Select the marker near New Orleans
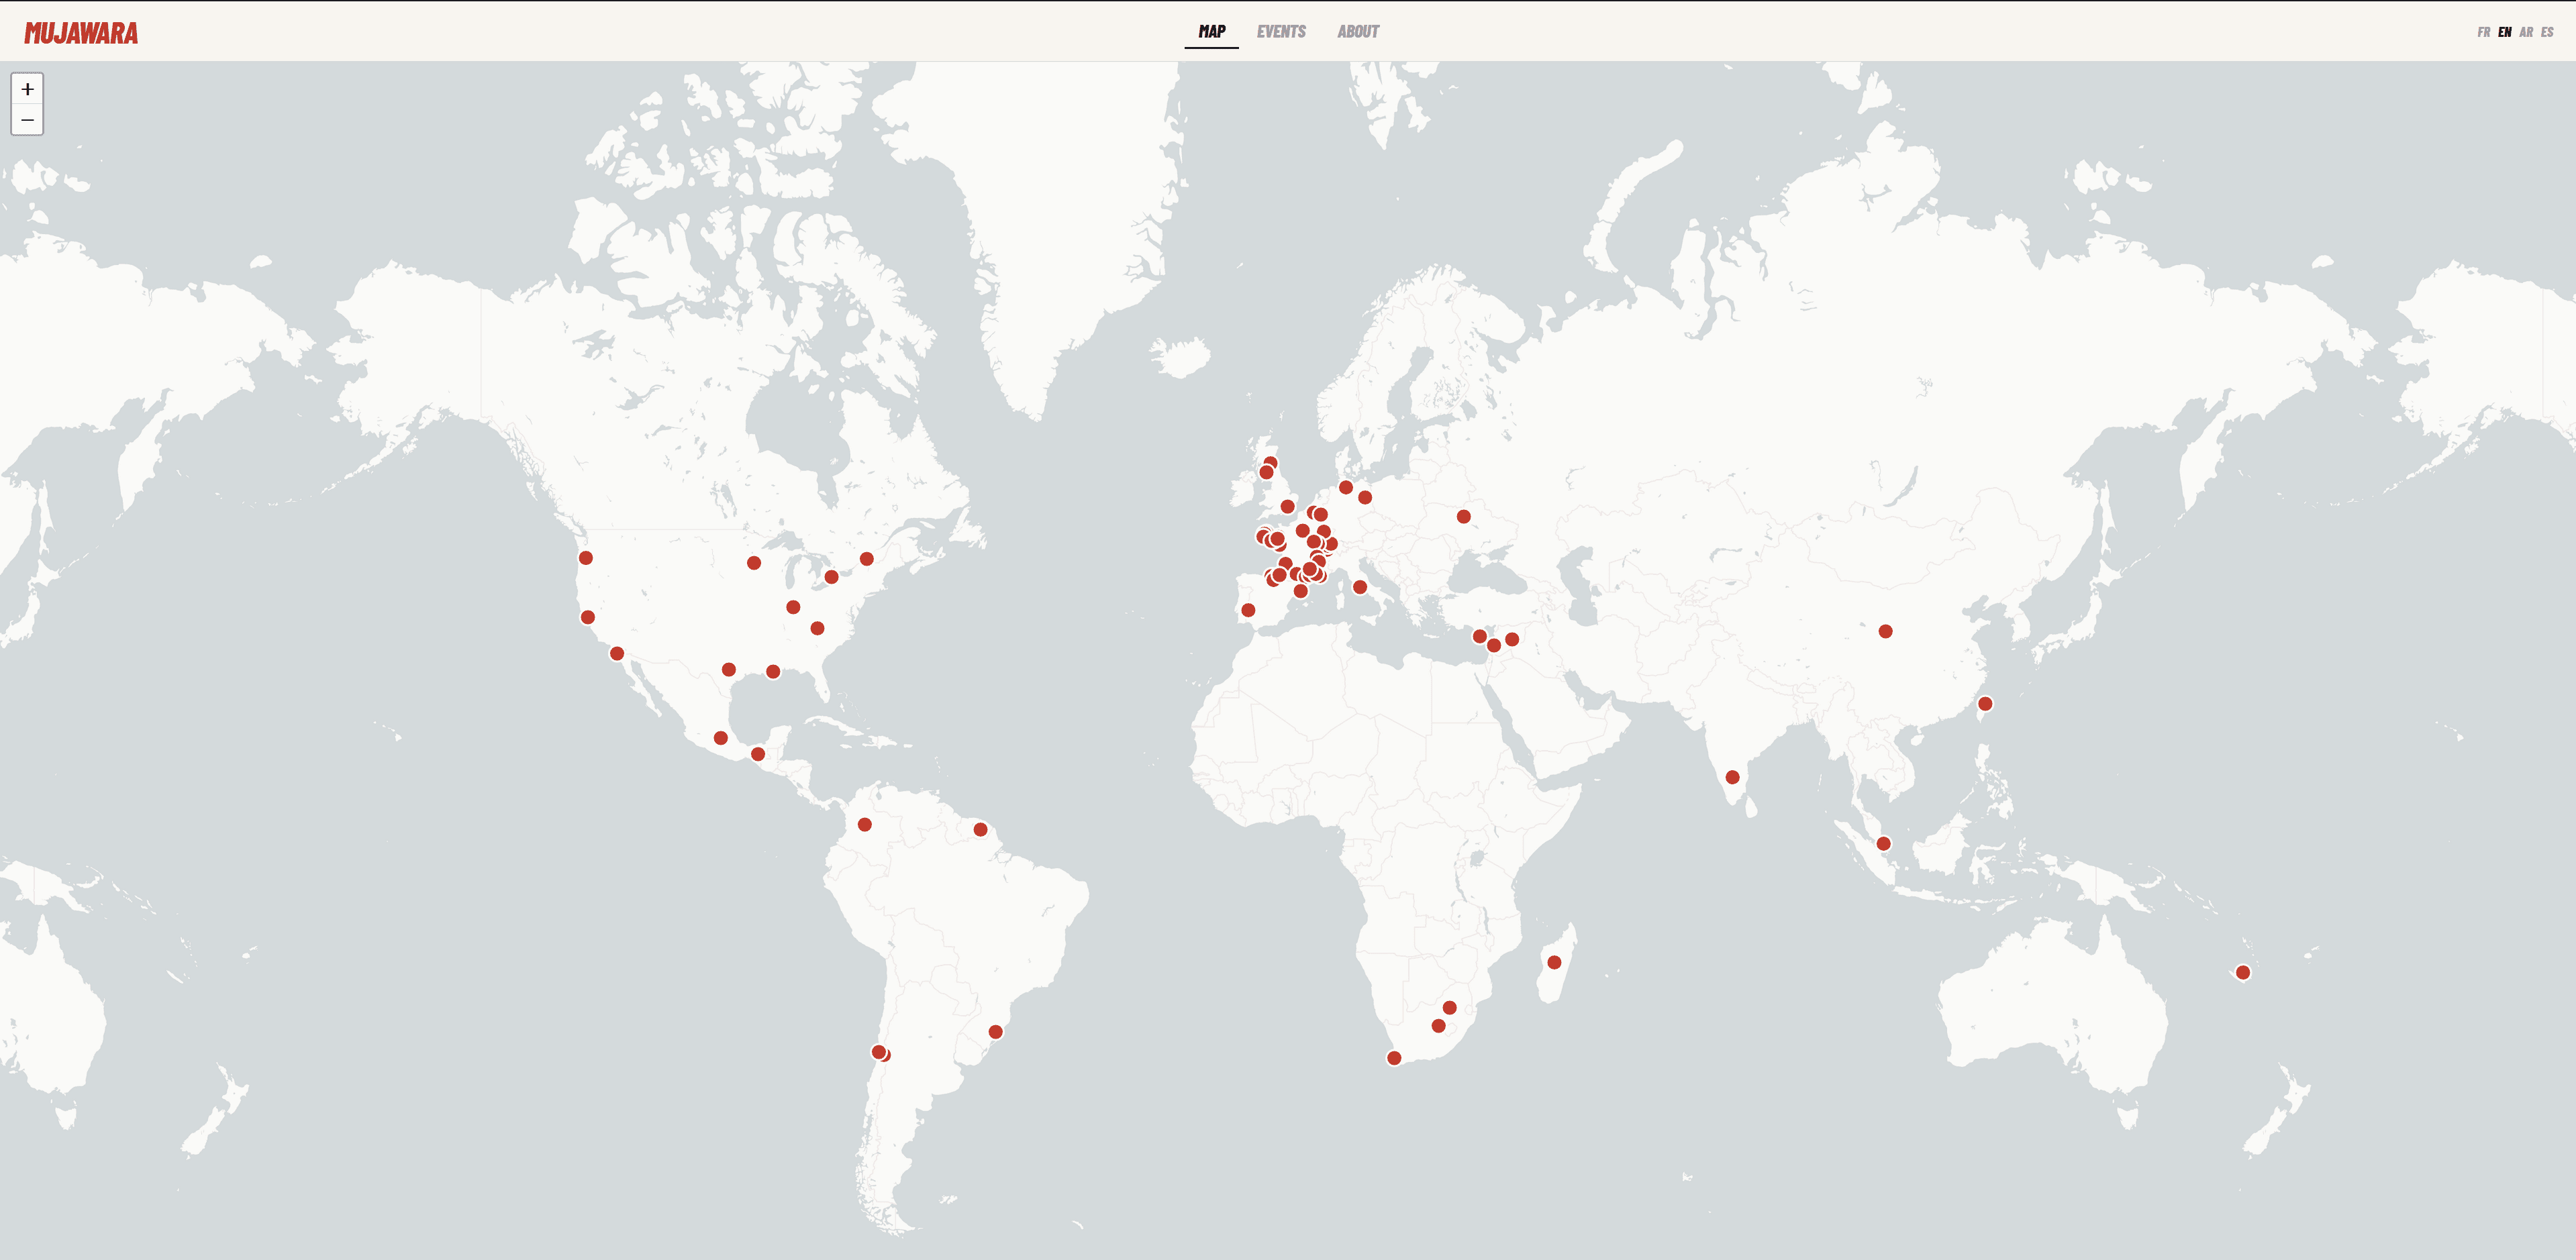Viewport: 2576px width, 1260px height. pos(773,672)
